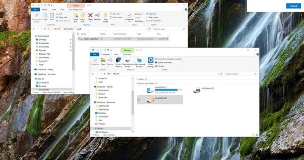Screen dimensions: 304x160
Task: Click vault window navigation pane scrollbar
Action: point(73,52)
